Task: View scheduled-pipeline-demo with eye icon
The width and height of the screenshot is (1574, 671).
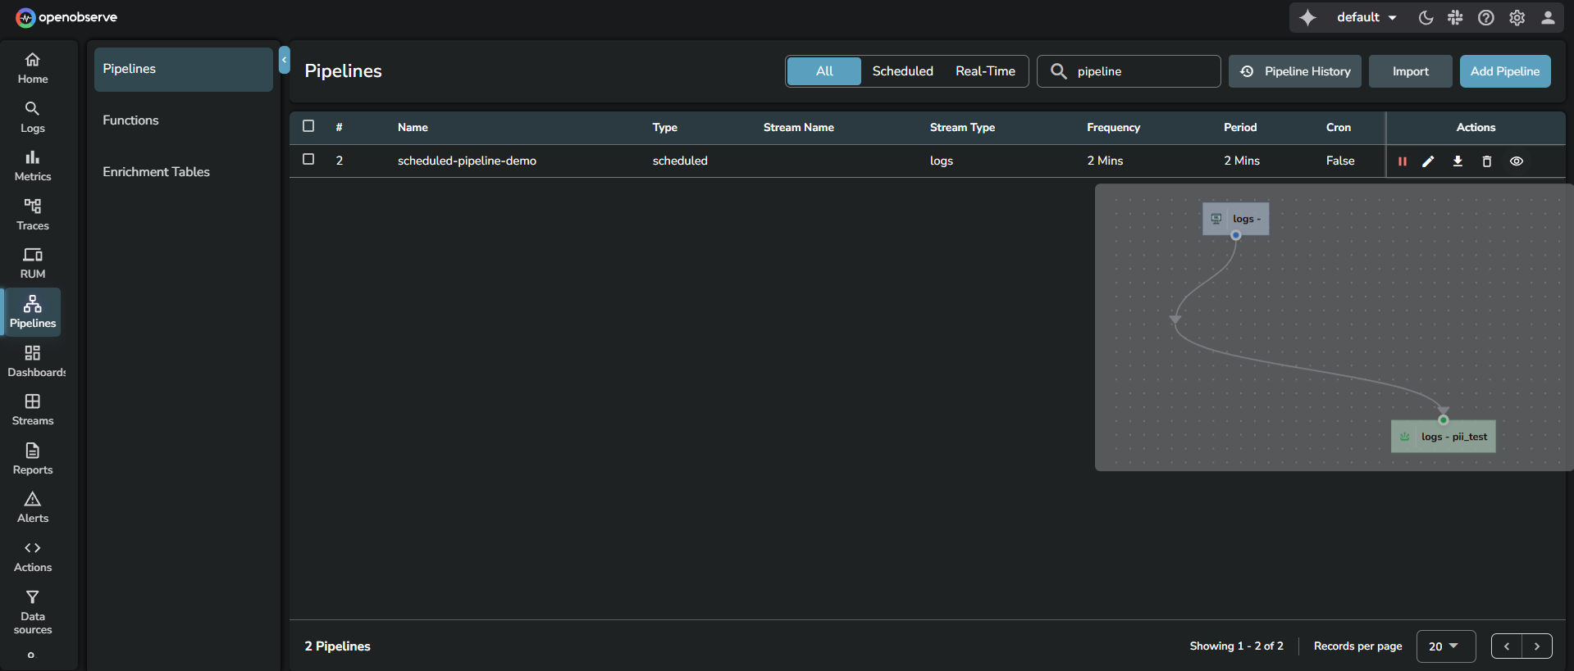Action: 1517,161
